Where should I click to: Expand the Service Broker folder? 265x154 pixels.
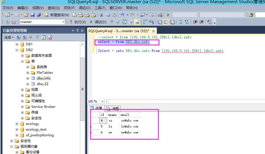coord(22,107)
